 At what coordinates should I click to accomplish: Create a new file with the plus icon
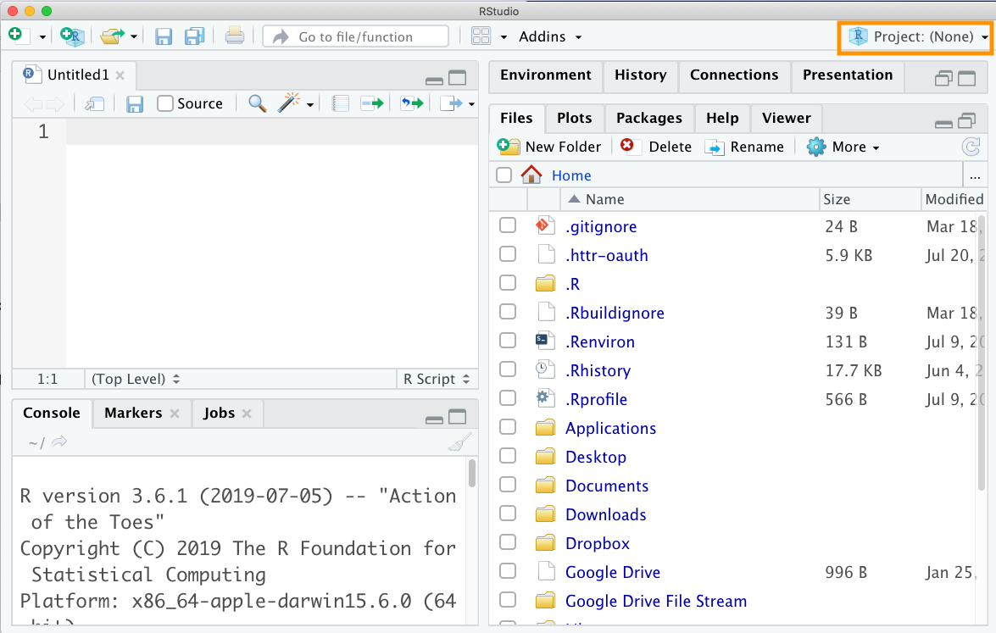(17, 36)
